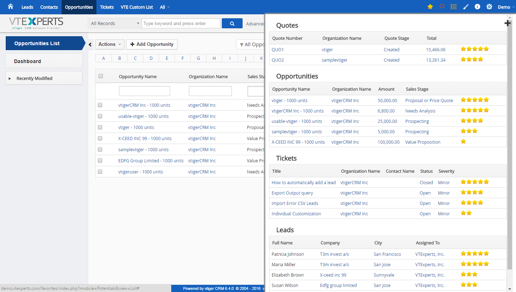The image size is (516, 292).
Task: Open the red clock reminder icon
Action: tap(442, 6)
